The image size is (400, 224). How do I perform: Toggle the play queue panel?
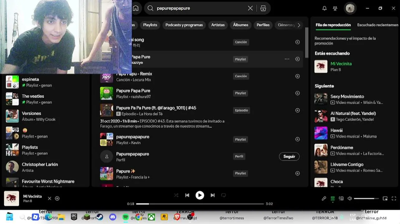[333, 198]
